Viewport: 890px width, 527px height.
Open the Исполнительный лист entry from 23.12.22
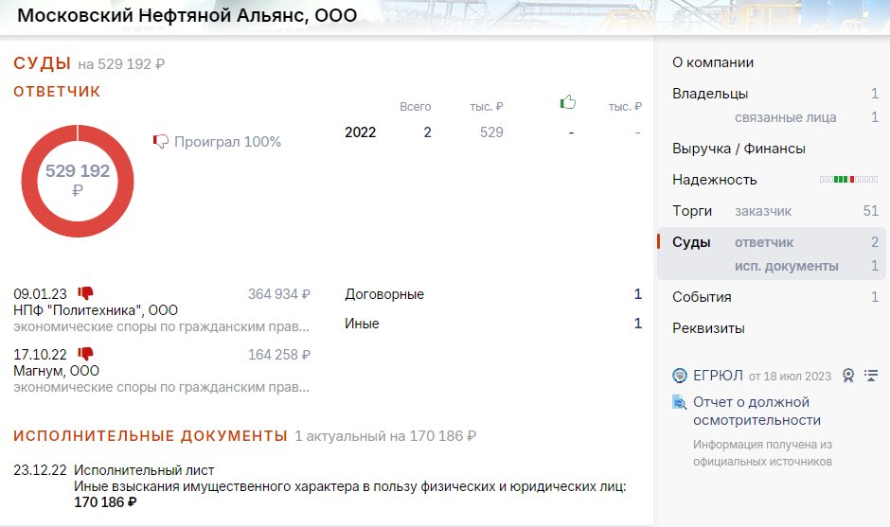(144, 470)
